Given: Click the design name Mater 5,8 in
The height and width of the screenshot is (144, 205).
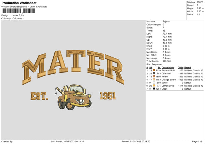Looking at the screenshot, I should pos(18,15).
